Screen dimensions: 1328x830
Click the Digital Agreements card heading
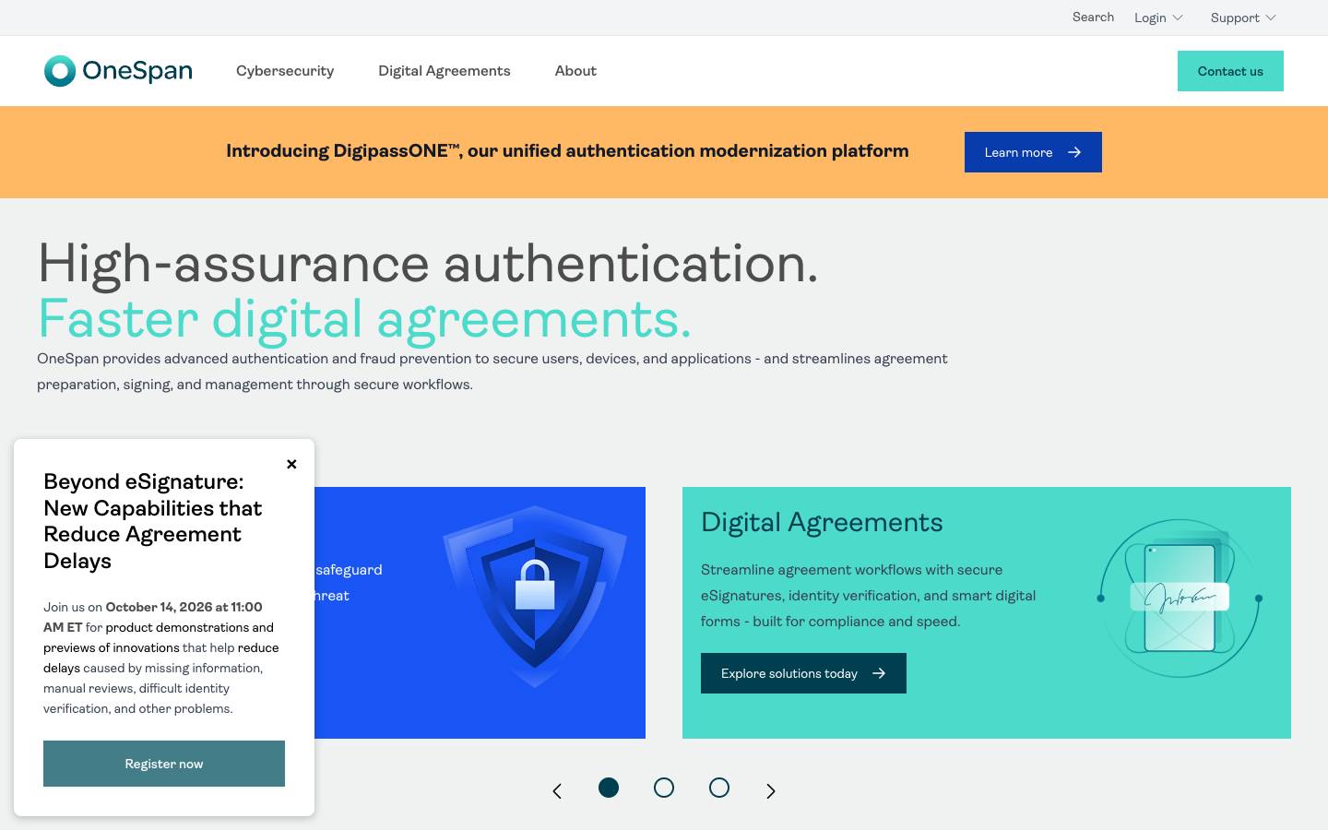[x=822, y=522]
